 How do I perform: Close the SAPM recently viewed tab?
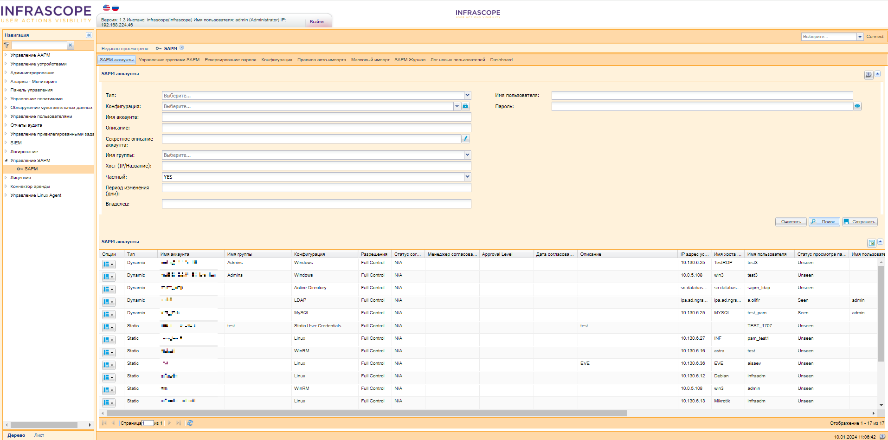pyautogui.click(x=182, y=48)
